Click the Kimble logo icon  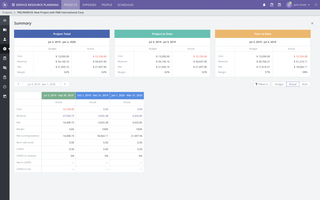pos(5,5)
